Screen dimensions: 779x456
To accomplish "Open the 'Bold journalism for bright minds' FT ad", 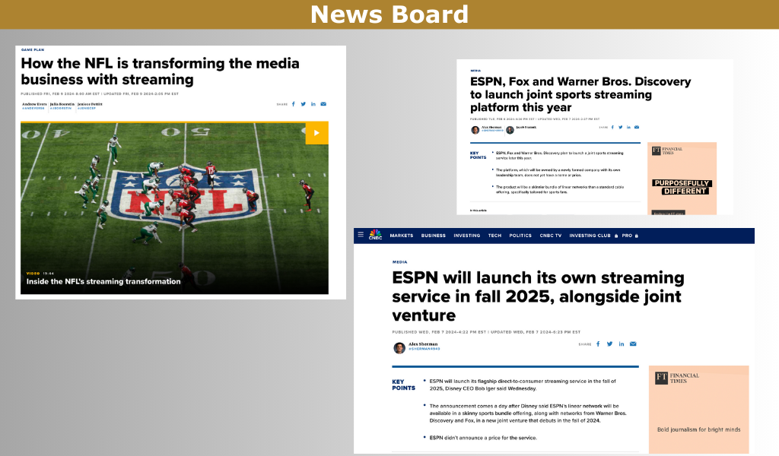I will point(698,410).
